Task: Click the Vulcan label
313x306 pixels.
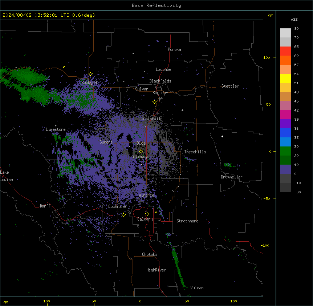Action: click(x=197, y=288)
